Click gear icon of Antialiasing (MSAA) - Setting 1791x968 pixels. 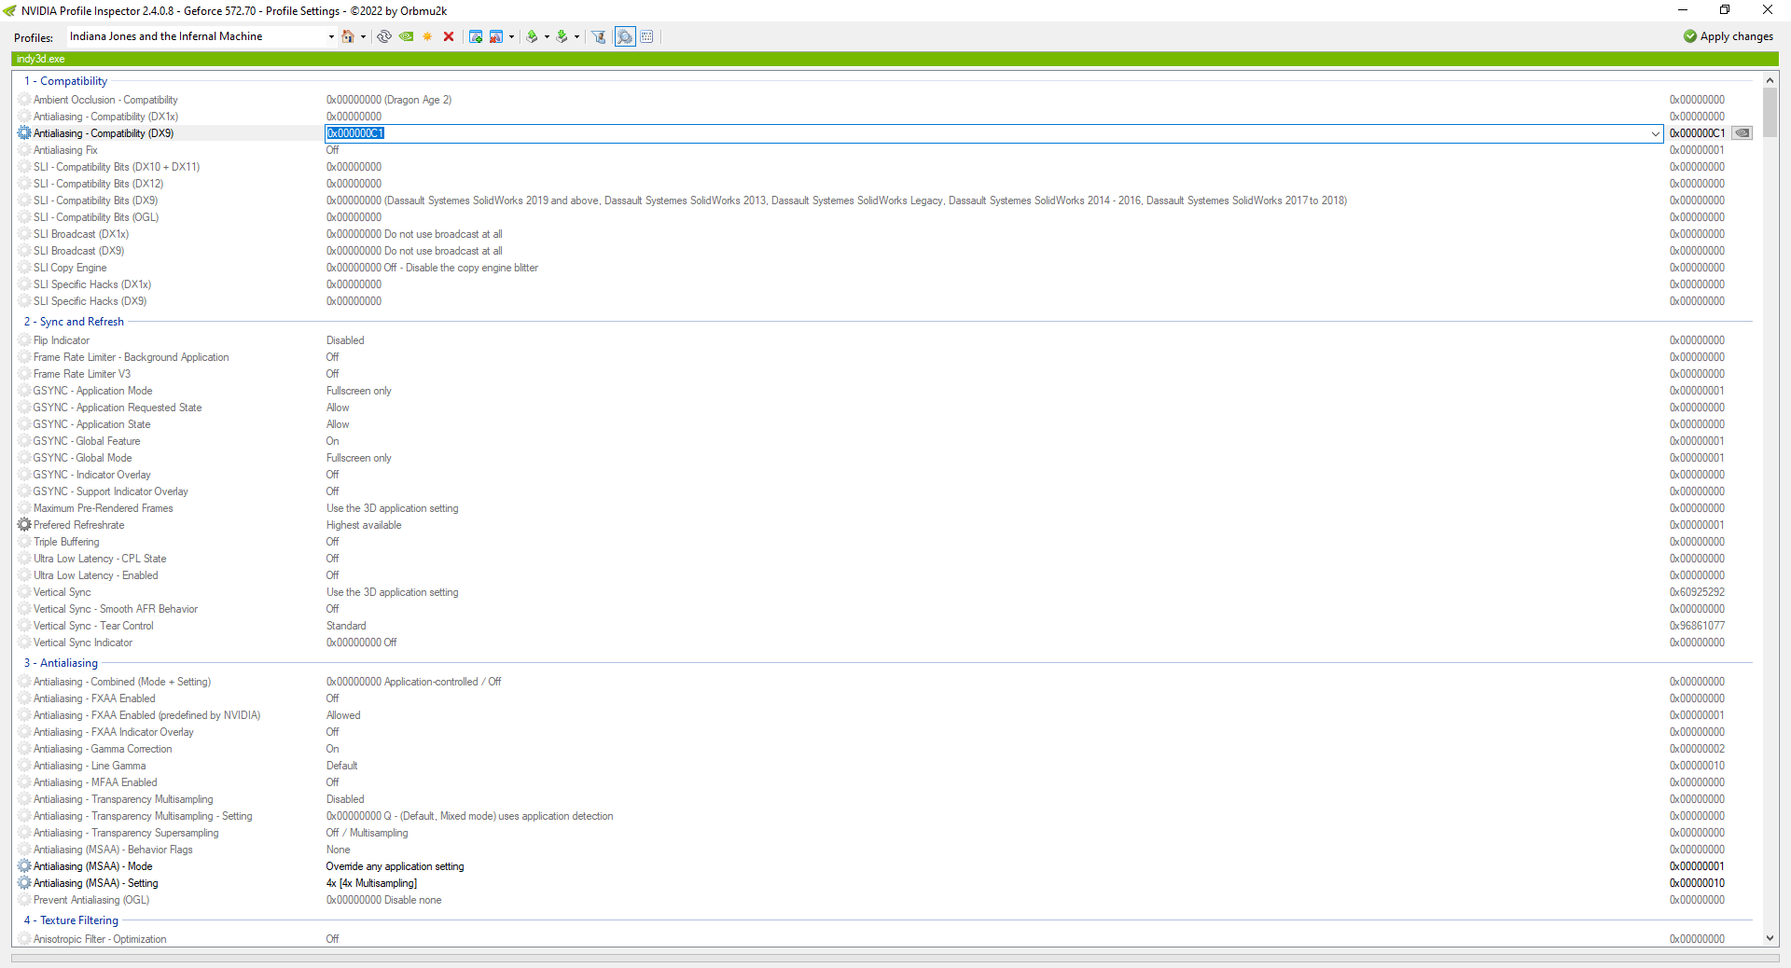[x=24, y=883]
